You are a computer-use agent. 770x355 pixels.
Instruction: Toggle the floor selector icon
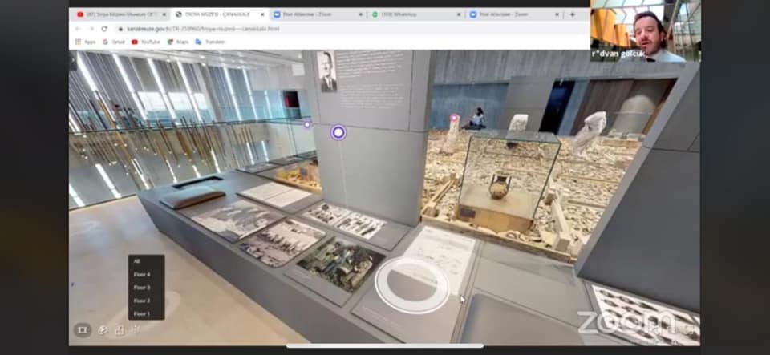136,329
